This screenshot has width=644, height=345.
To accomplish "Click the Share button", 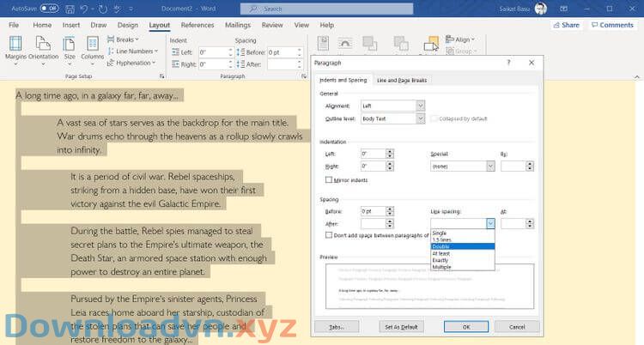I will (x=567, y=25).
